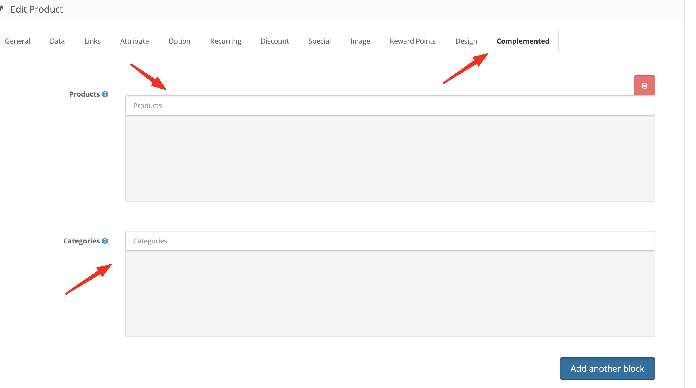This screenshot has width=696, height=388.
Task: Click the Add another block button
Action: [607, 368]
